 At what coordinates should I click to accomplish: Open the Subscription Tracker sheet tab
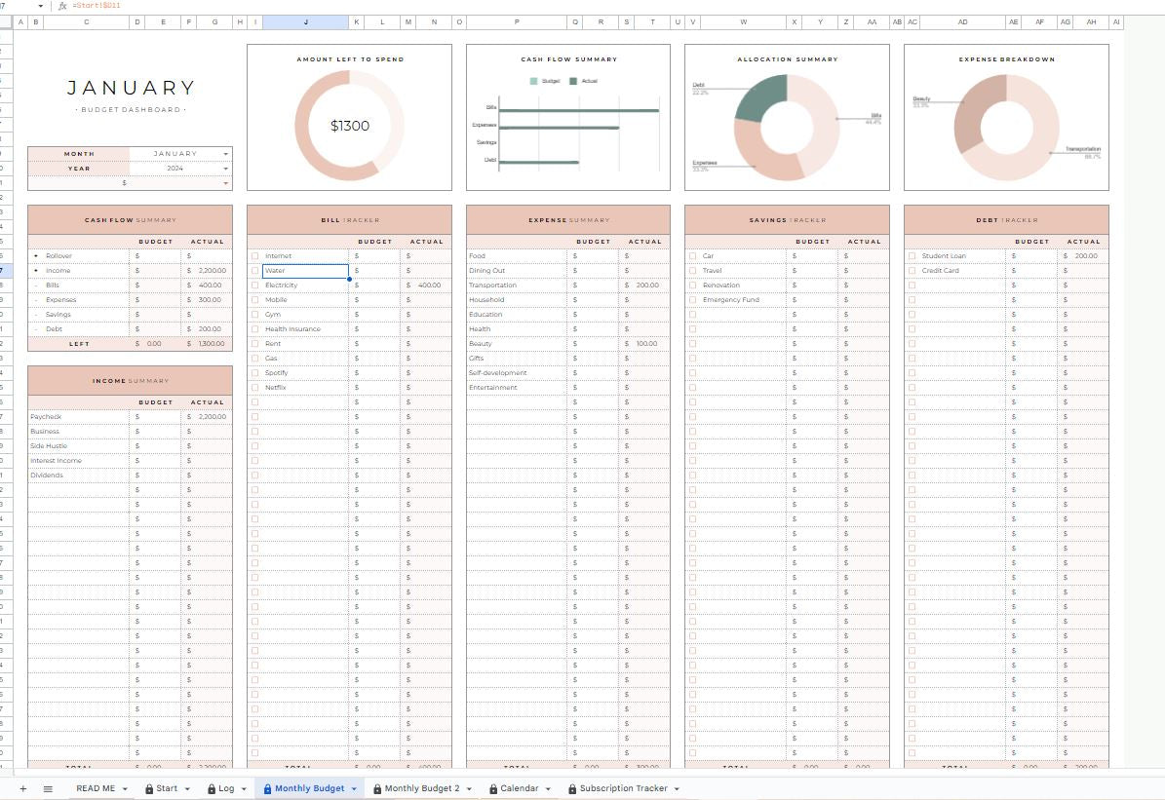click(623, 789)
